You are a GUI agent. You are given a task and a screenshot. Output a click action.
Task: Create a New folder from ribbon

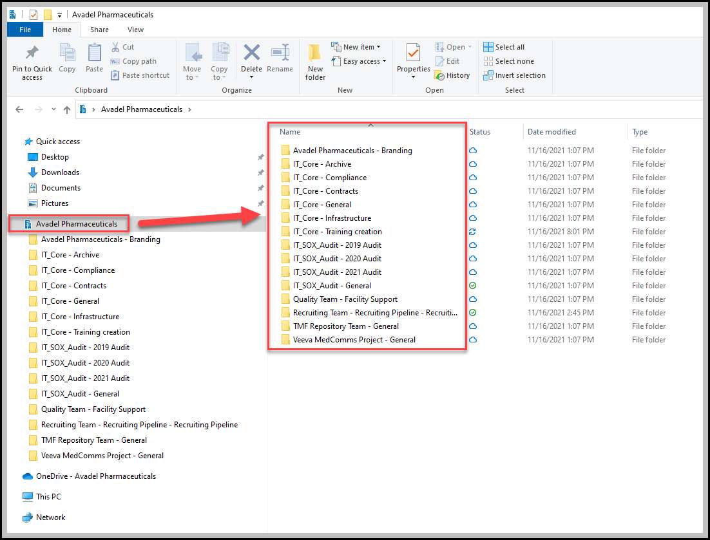[x=314, y=62]
